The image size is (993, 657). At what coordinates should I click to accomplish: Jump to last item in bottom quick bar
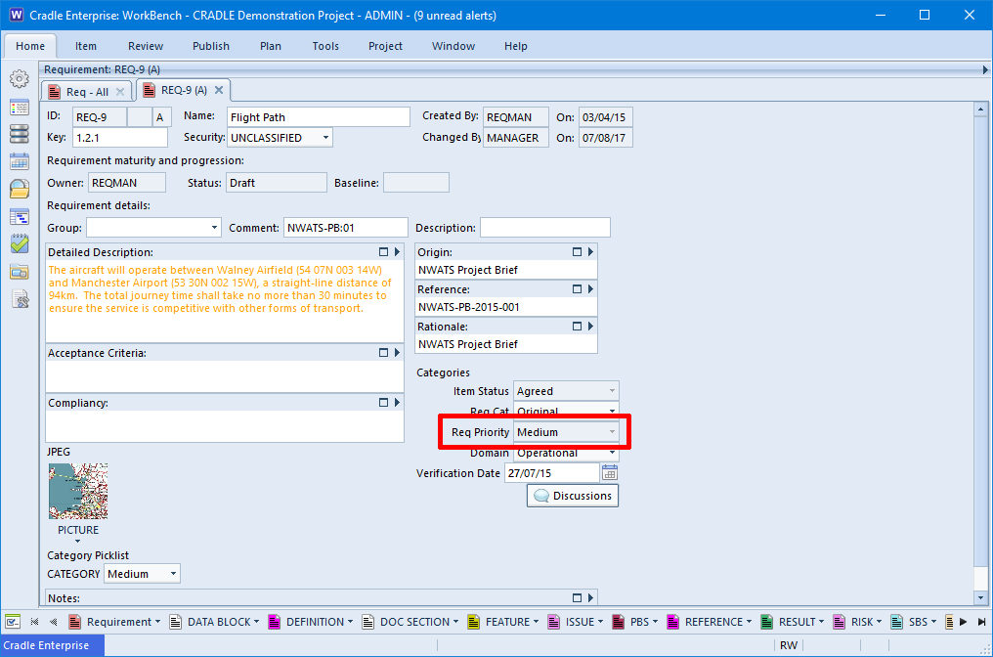[x=981, y=622]
